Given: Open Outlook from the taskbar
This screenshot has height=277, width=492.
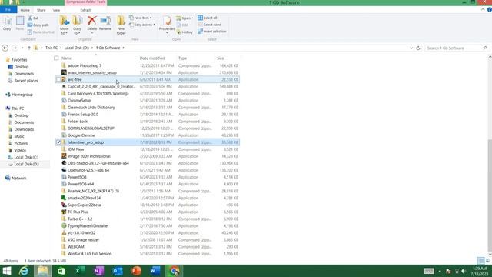Looking at the screenshot, I should tap(118, 271).
